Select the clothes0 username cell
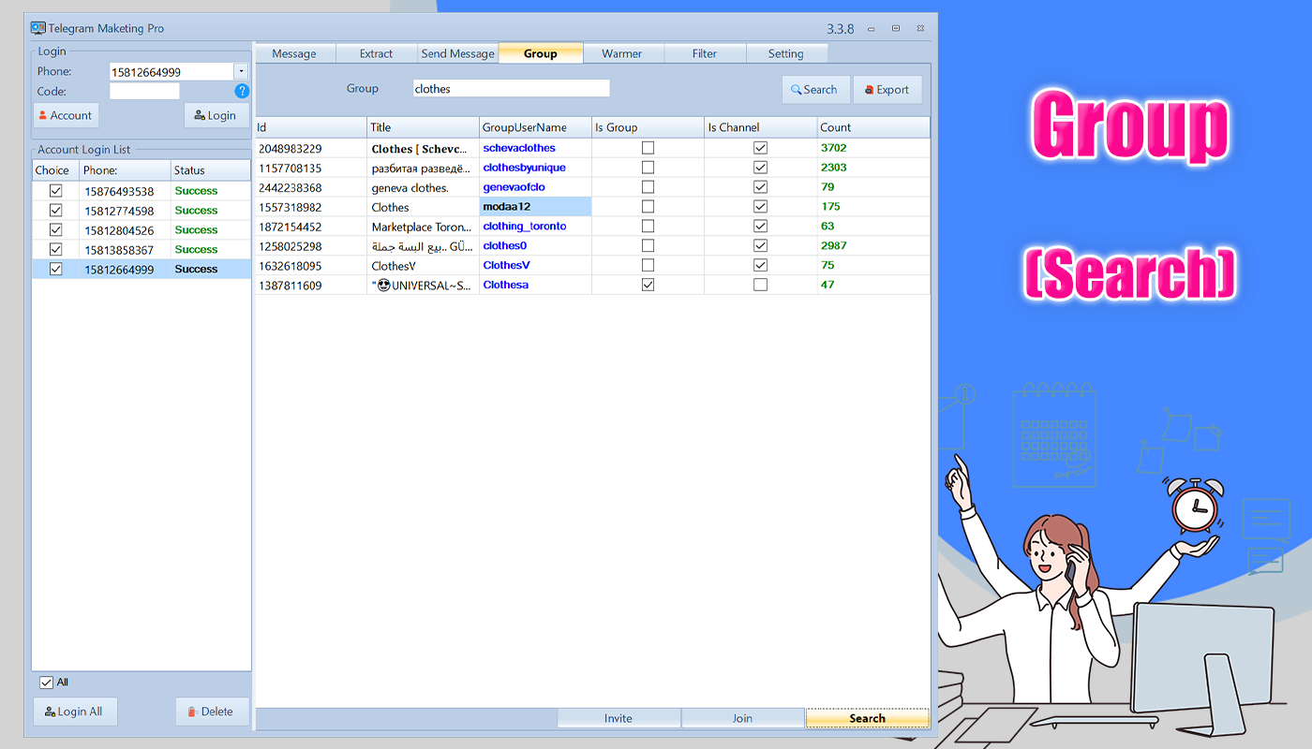The height and width of the screenshot is (749, 1312). pyautogui.click(x=535, y=246)
